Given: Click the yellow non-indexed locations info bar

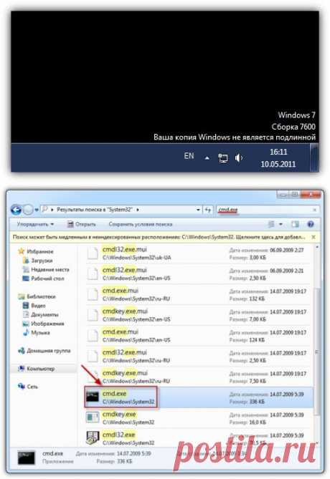Looking at the screenshot, I should 159,237.
